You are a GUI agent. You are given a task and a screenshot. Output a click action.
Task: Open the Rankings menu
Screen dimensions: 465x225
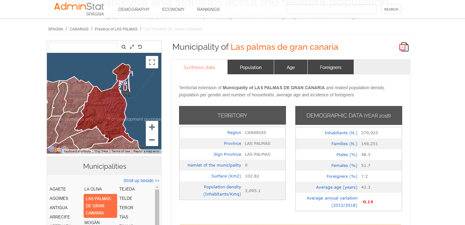click(x=208, y=9)
